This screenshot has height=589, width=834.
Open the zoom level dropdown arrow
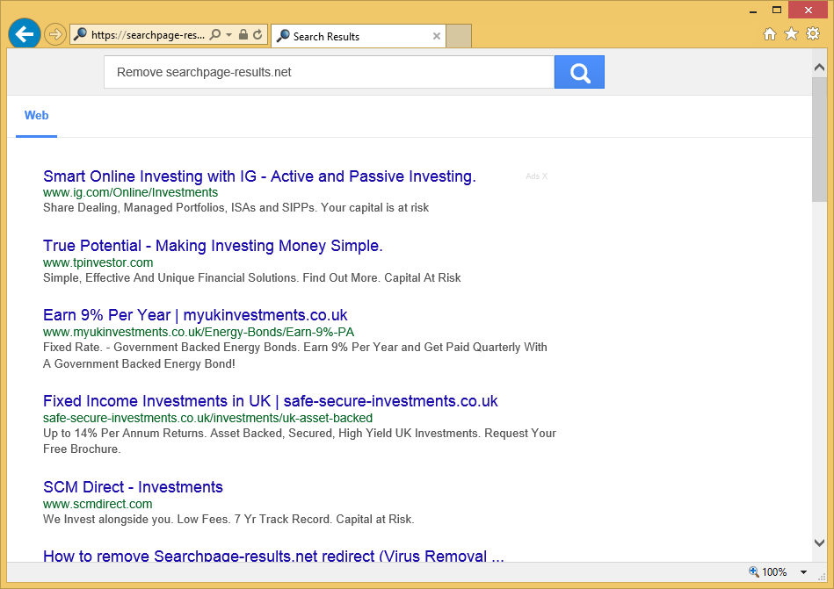pos(803,572)
